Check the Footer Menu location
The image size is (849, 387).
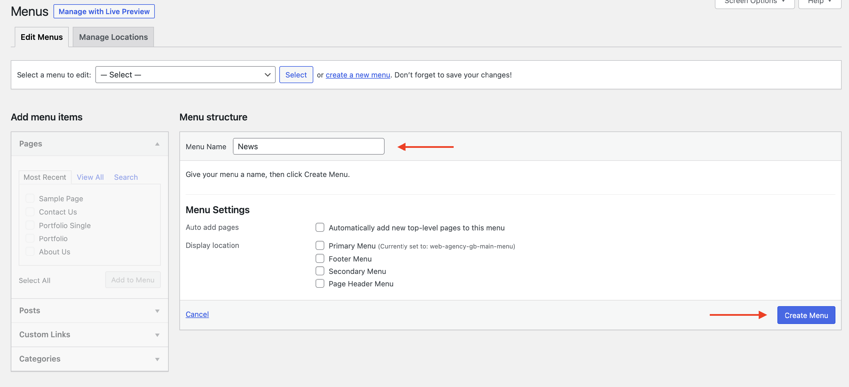pos(320,259)
